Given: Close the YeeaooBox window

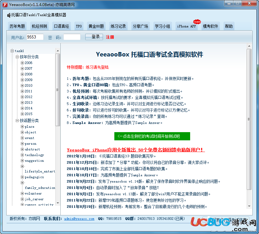Looking at the screenshot, I should click(250, 3).
